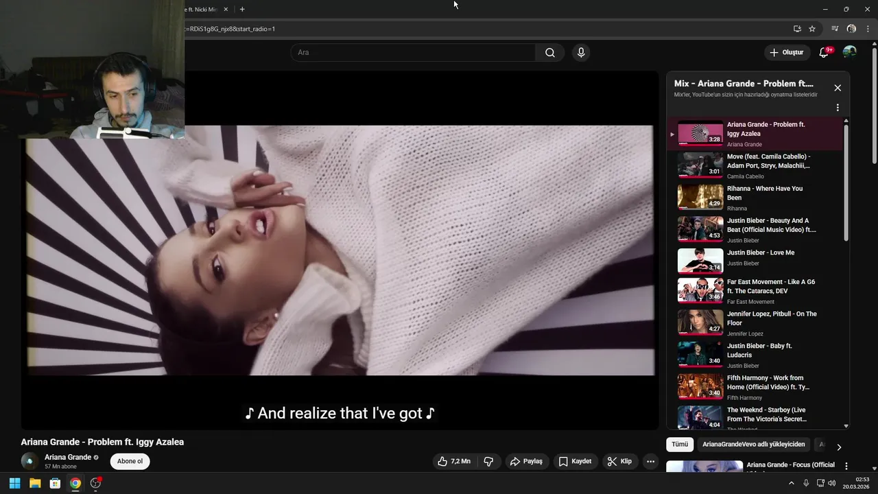
Task: Open Mix playlist three-dot options
Action: click(838, 108)
